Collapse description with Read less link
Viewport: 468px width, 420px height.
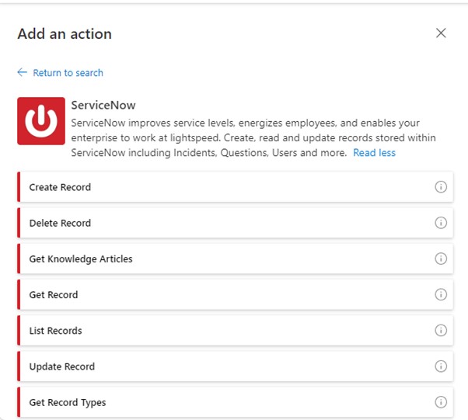point(374,153)
